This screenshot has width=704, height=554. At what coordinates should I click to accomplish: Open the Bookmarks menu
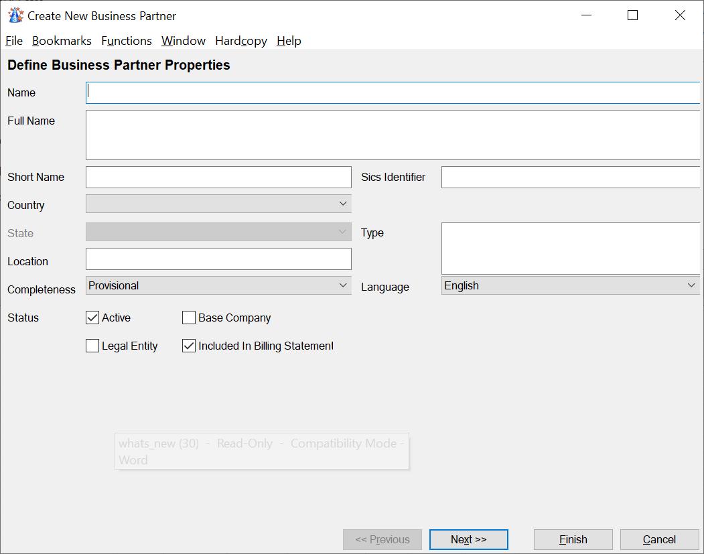(x=62, y=41)
